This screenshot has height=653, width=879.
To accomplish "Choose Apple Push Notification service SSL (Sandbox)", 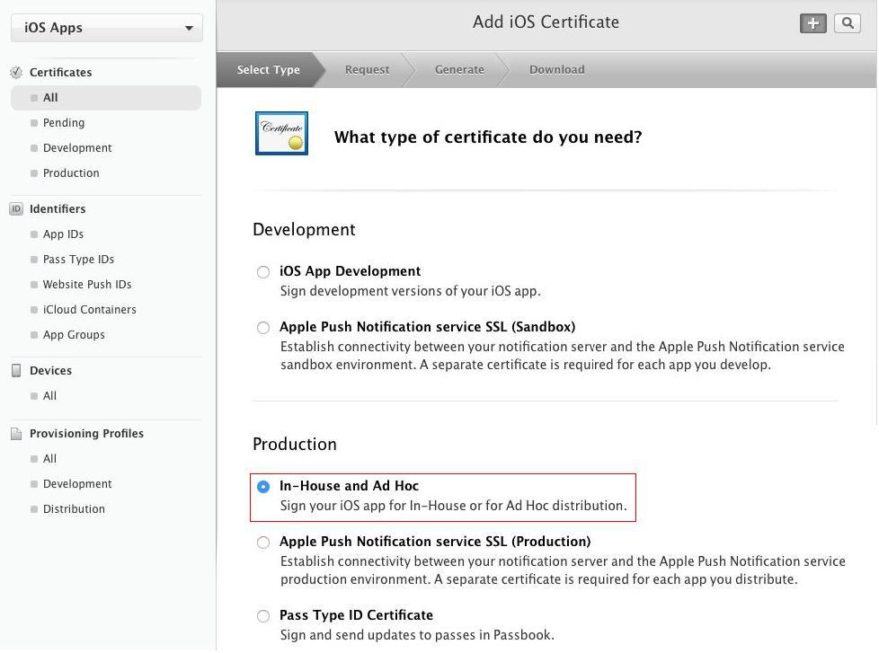I will point(263,328).
